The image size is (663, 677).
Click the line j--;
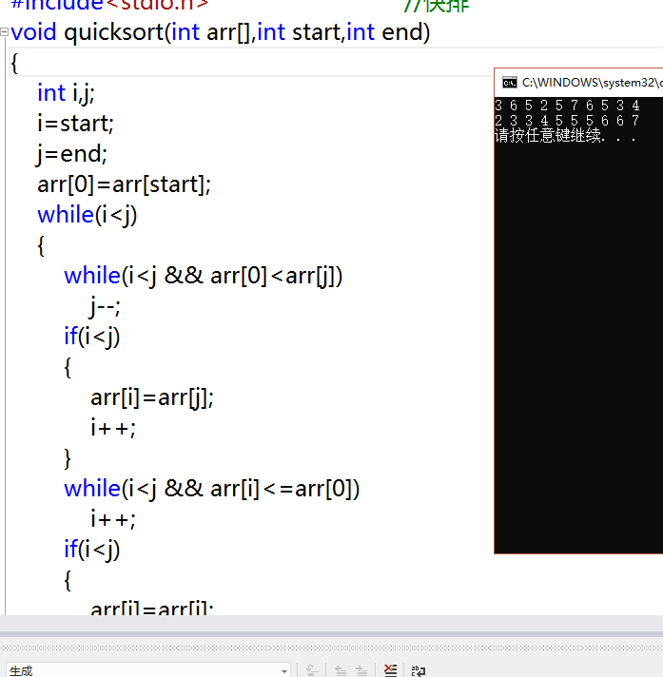tap(105, 306)
